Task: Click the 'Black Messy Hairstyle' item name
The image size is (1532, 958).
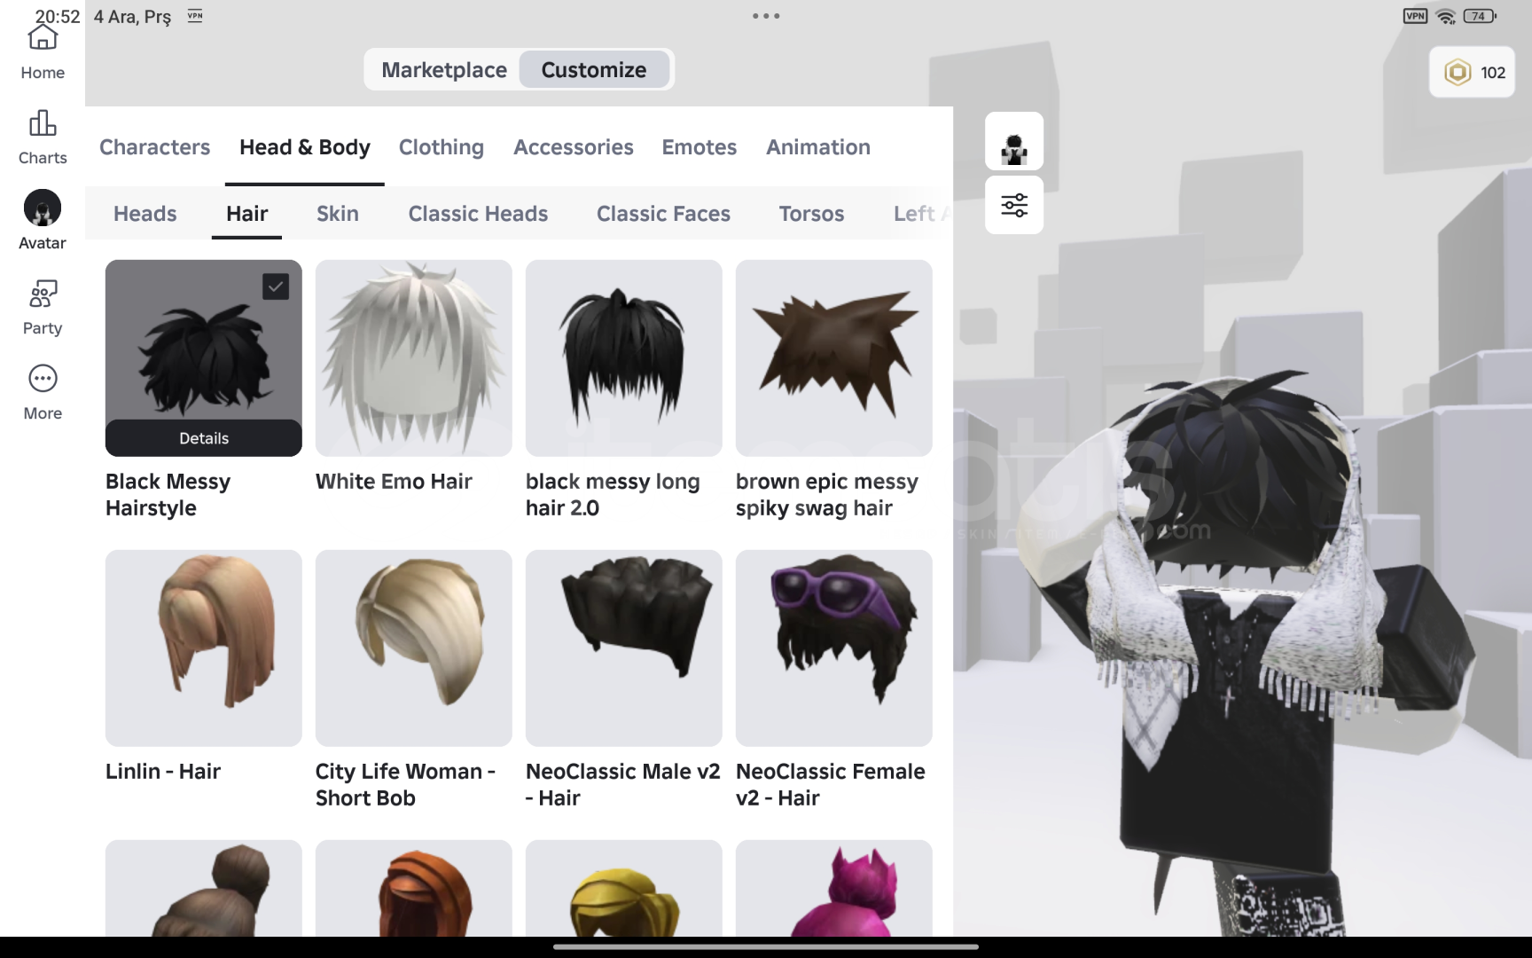Action: click(x=168, y=495)
